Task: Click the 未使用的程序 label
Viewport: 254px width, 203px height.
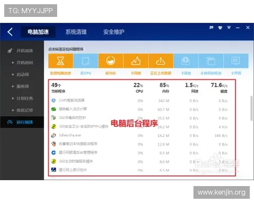Action: coord(211,73)
